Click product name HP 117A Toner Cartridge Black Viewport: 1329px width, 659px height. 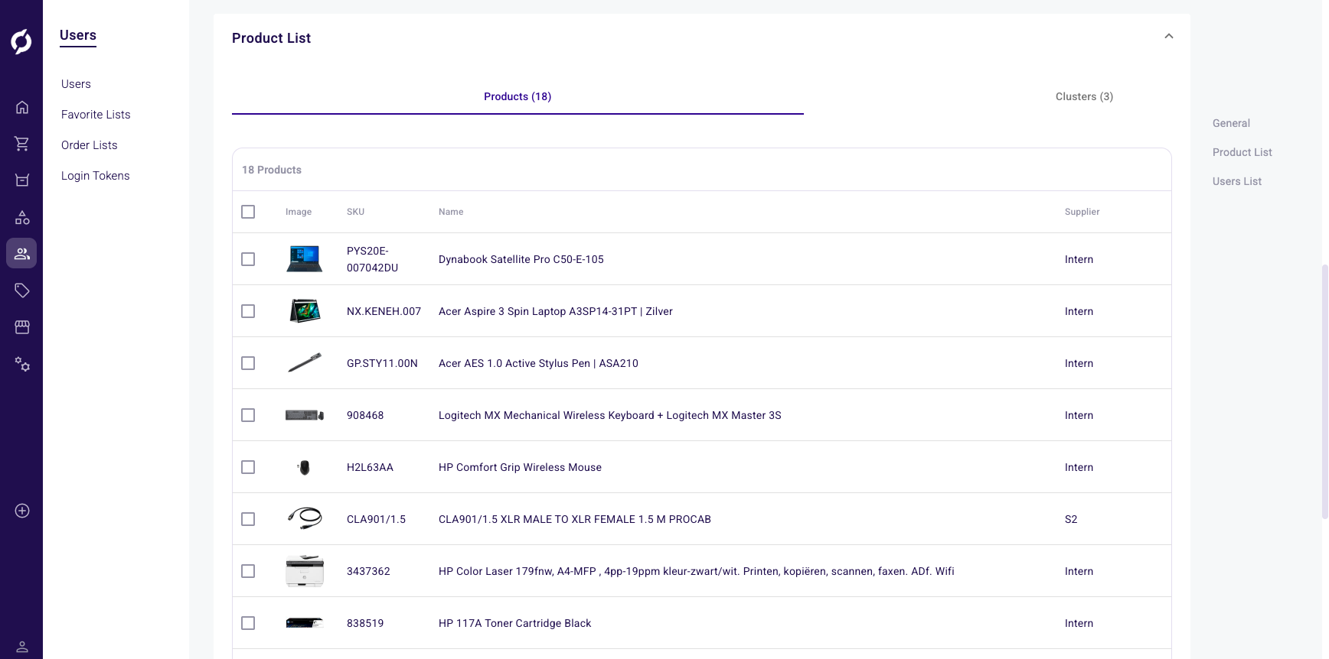pyautogui.click(x=514, y=623)
